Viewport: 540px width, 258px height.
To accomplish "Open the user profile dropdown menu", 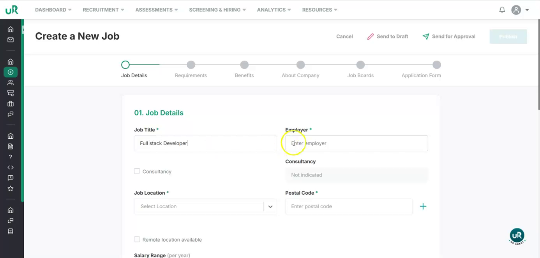I will point(521,10).
